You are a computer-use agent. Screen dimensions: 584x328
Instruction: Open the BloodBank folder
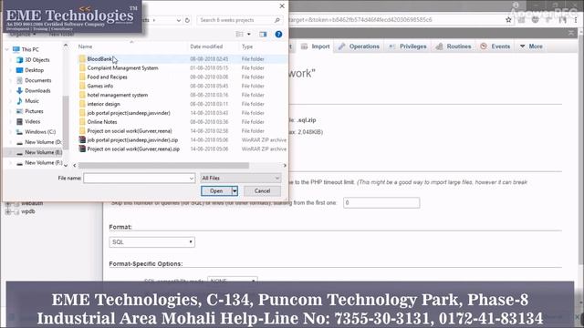pos(99,58)
